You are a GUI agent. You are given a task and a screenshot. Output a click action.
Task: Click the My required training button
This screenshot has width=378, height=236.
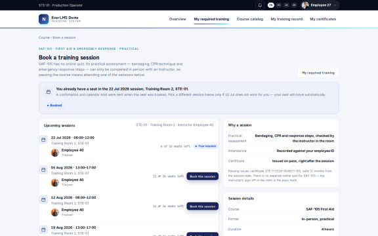pos(318,73)
